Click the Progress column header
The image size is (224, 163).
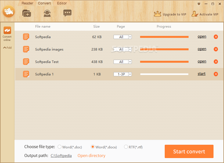click(164, 27)
